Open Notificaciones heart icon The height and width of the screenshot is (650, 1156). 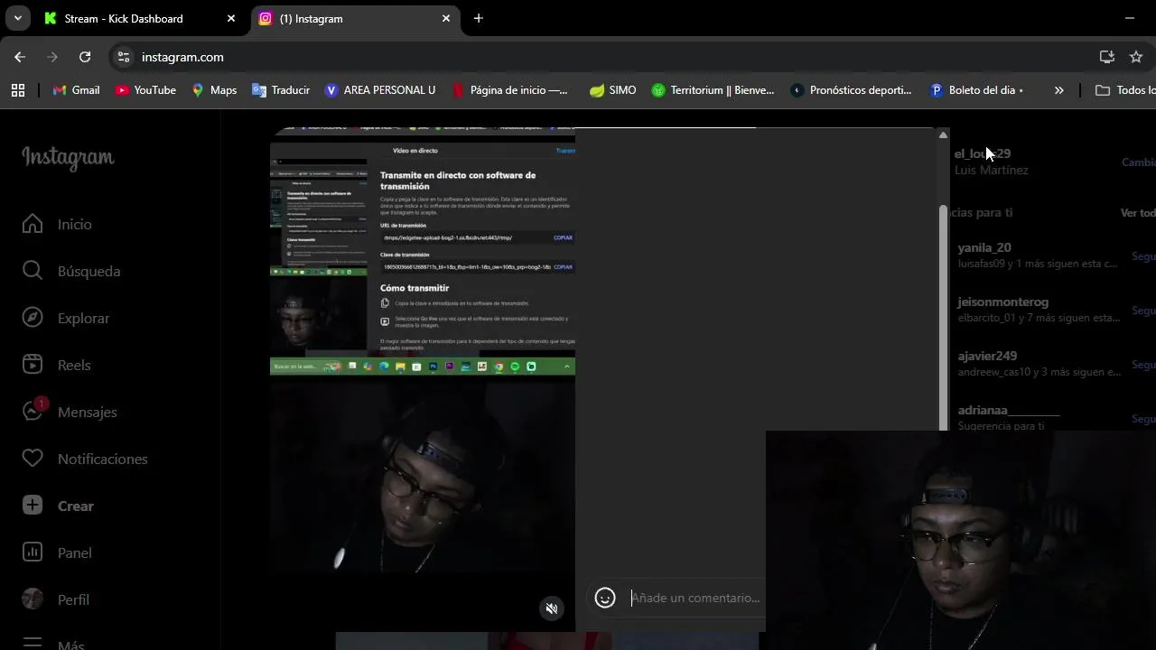click(x=33, y=459)
